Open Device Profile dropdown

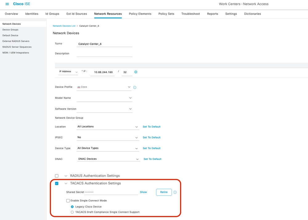pos(104,87)
